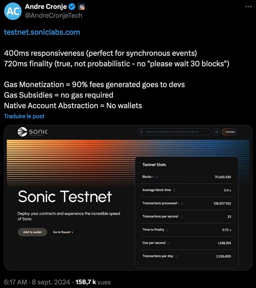Click the Sonic Testnet logo
Image resolution: width=256 pixels, height=288 pixels.
[32, 132]
